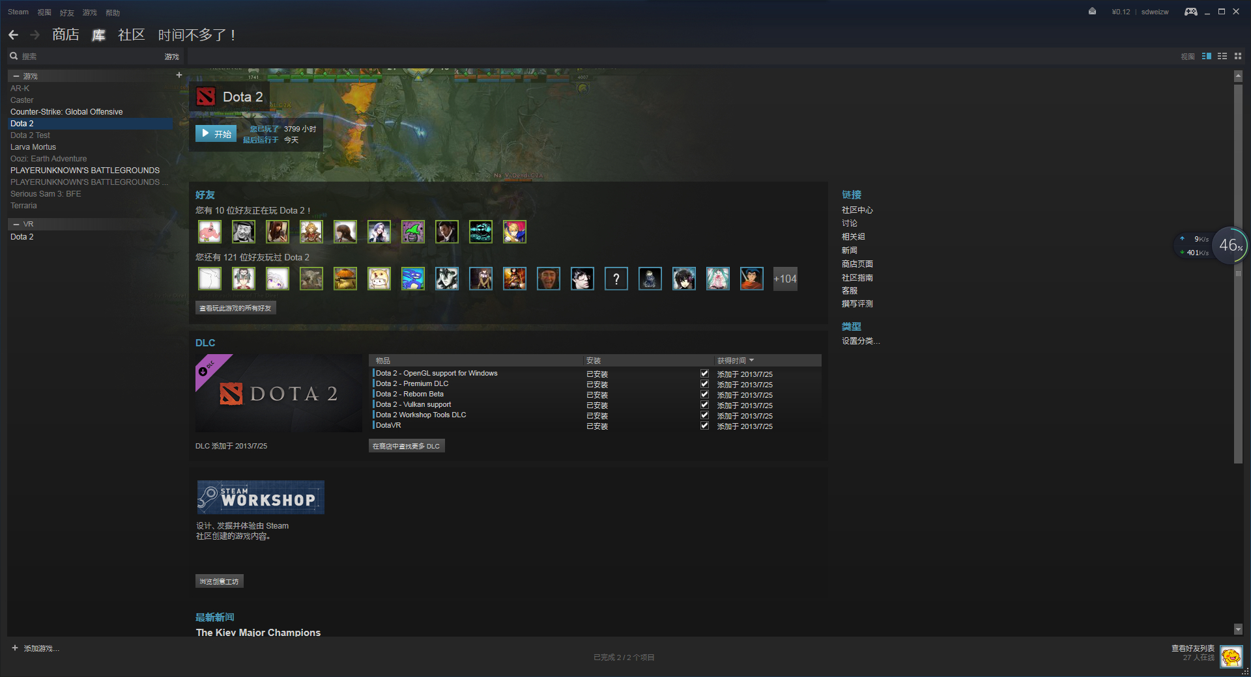This screenshot has width=1251, height=677.
Task: Open 查看好友列表 friends list
Action: (x=1192, y=648)
